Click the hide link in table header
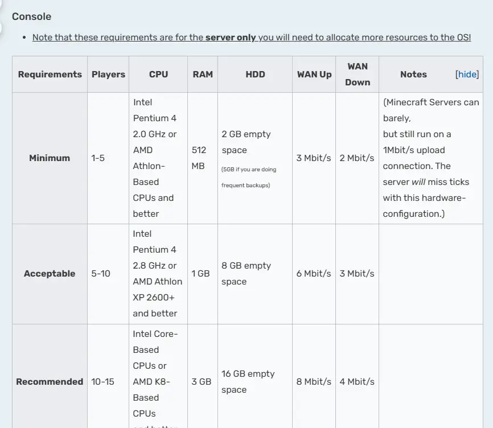This screenshot has height=428, width=493. point(467,74)
